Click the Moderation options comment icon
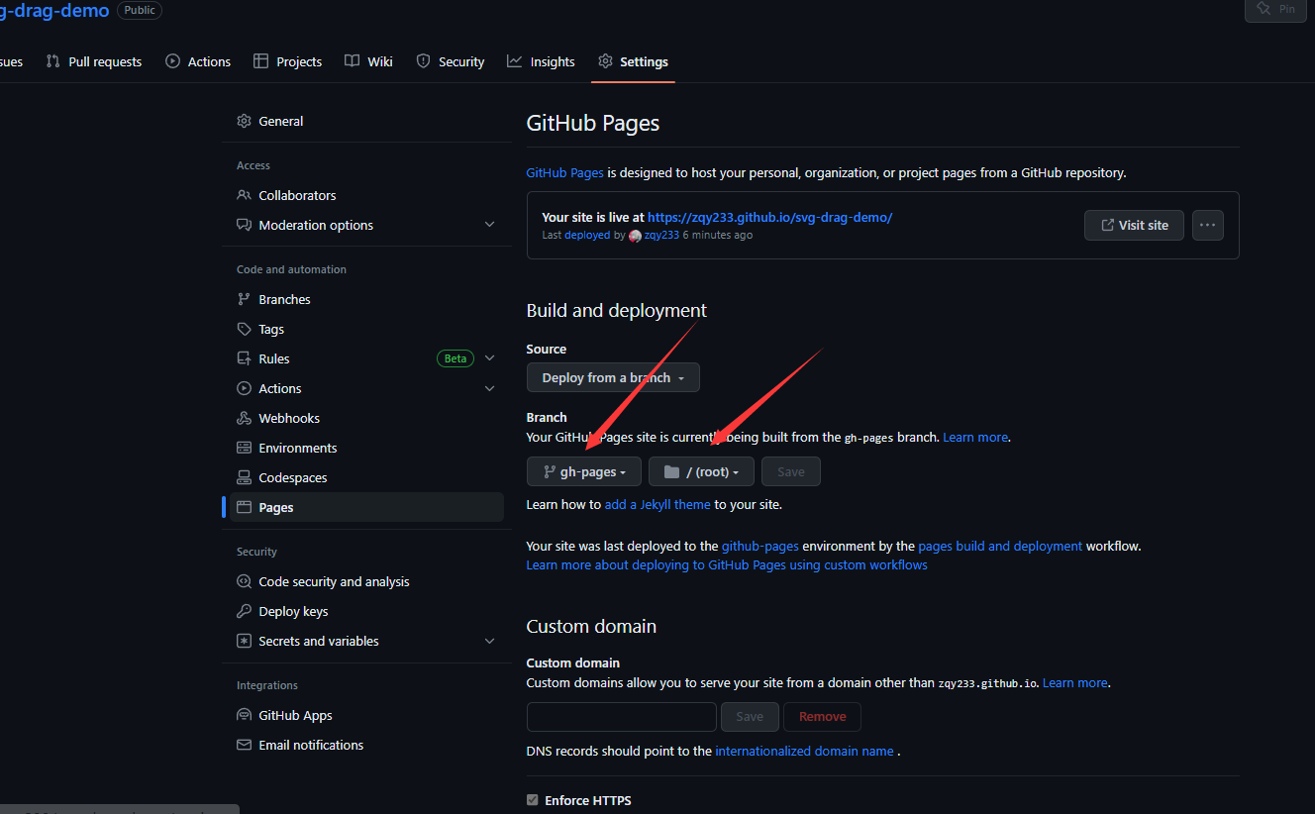 [244, 225]
